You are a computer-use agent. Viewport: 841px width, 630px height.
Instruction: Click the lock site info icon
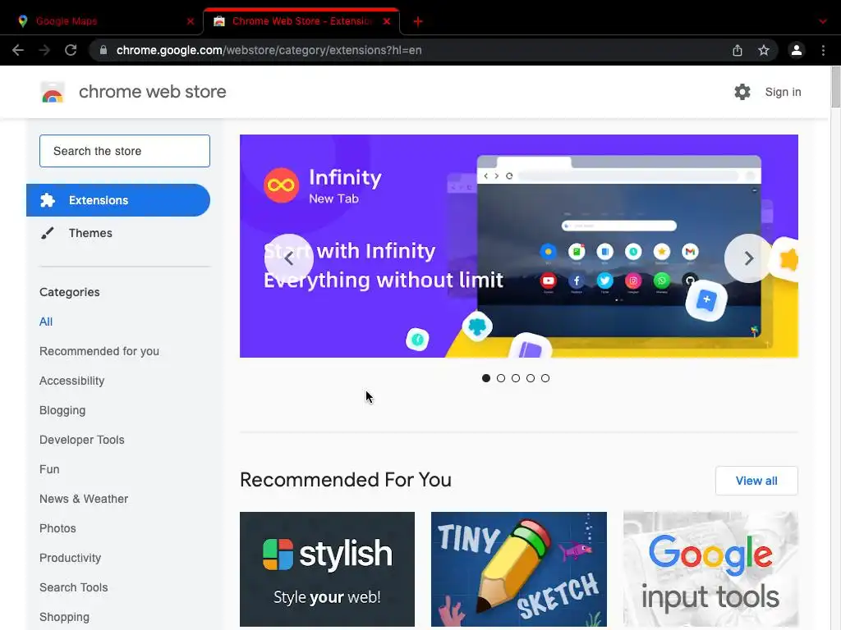pos(103,50)
